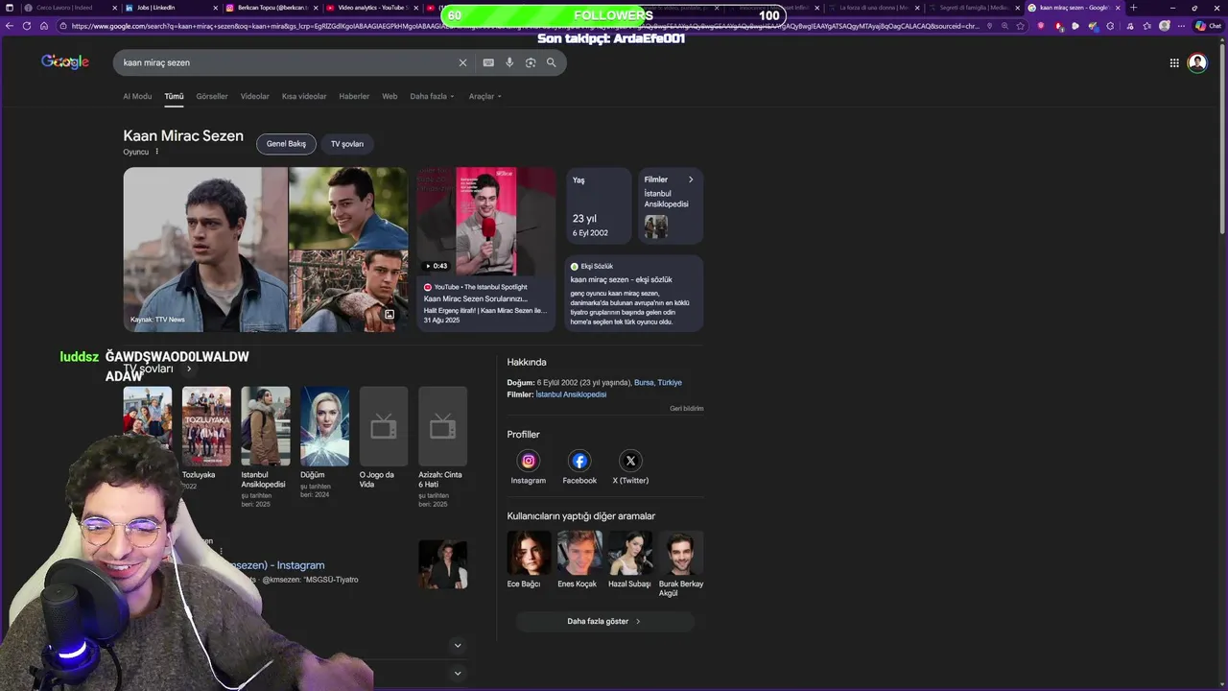This screenshot has width=1228, height=691.
Task: Open the Haberler news tab
Action: click(354, 96)
